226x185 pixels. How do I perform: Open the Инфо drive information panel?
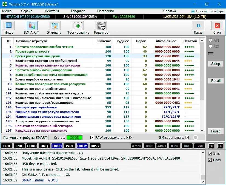click(9, 26)
